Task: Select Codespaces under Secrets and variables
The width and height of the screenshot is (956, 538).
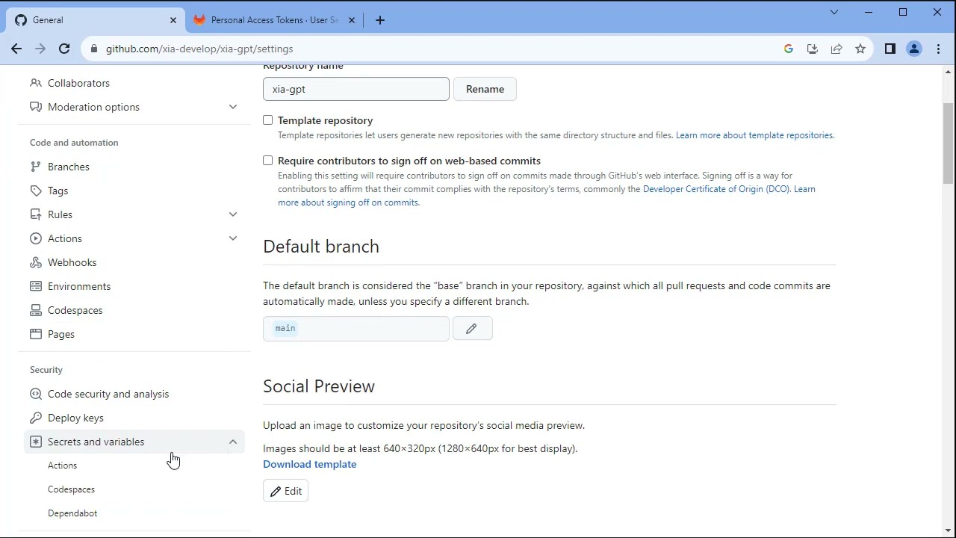Action: coord(71,489)
